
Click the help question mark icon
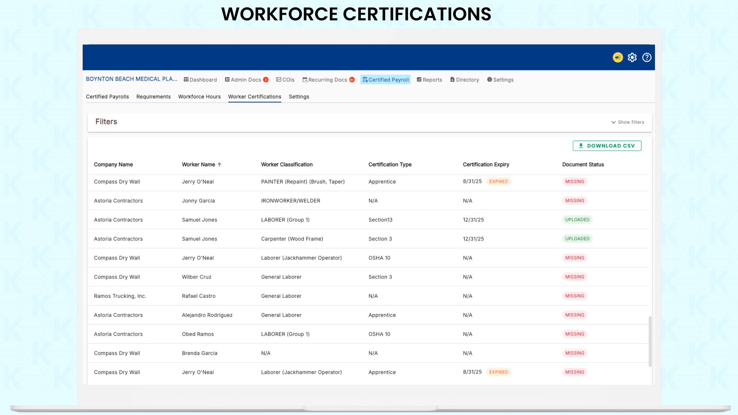(647, 58)
